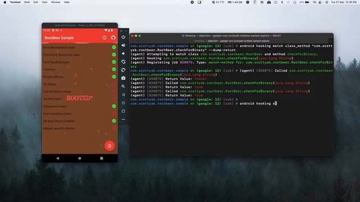Viewport: 360px width, 202px height.
Task: Select the 'SU Binary' row text
Action: (50, 84)
